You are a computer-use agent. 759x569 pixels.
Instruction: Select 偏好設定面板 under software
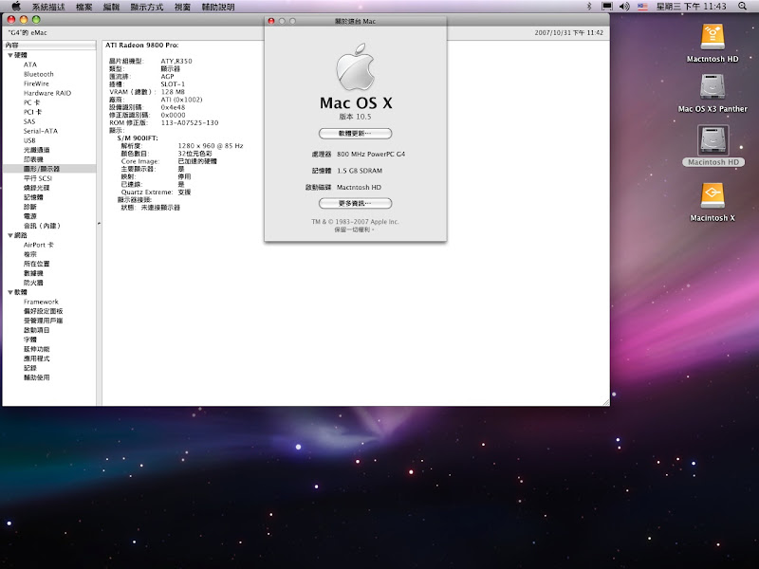[43, 311]
